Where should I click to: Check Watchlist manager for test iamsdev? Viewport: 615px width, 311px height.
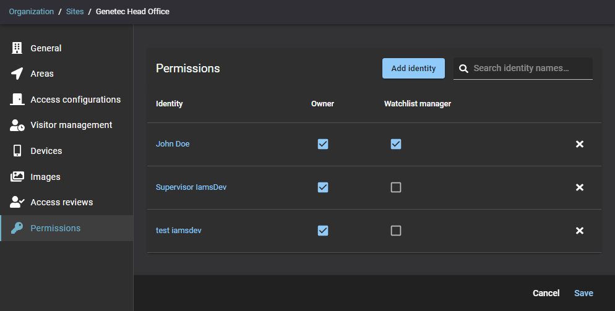point(396,231)
